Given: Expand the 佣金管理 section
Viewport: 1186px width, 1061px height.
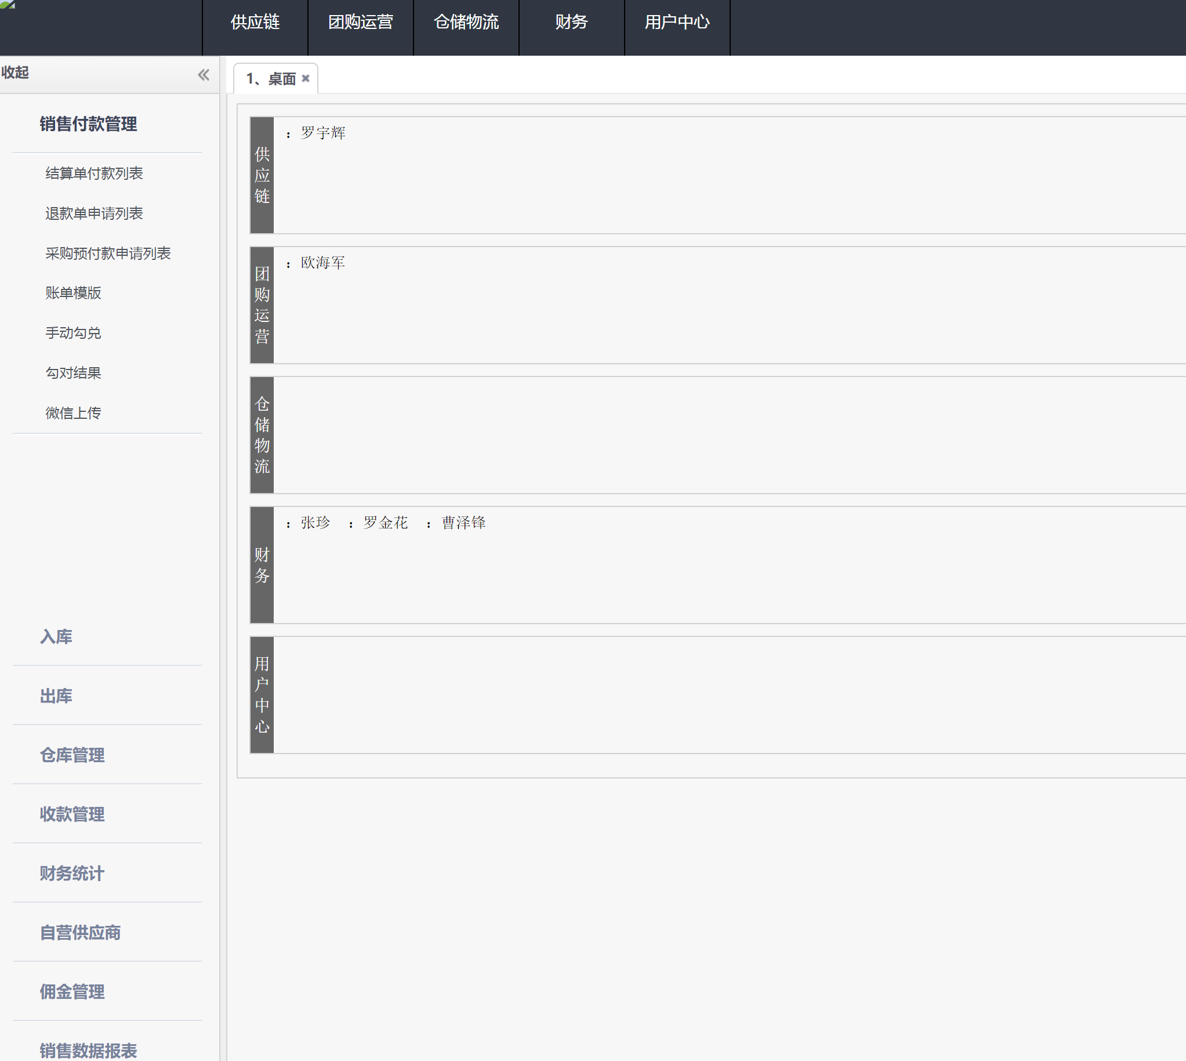Looking at the screenshot, I should [x=72, y=991].
